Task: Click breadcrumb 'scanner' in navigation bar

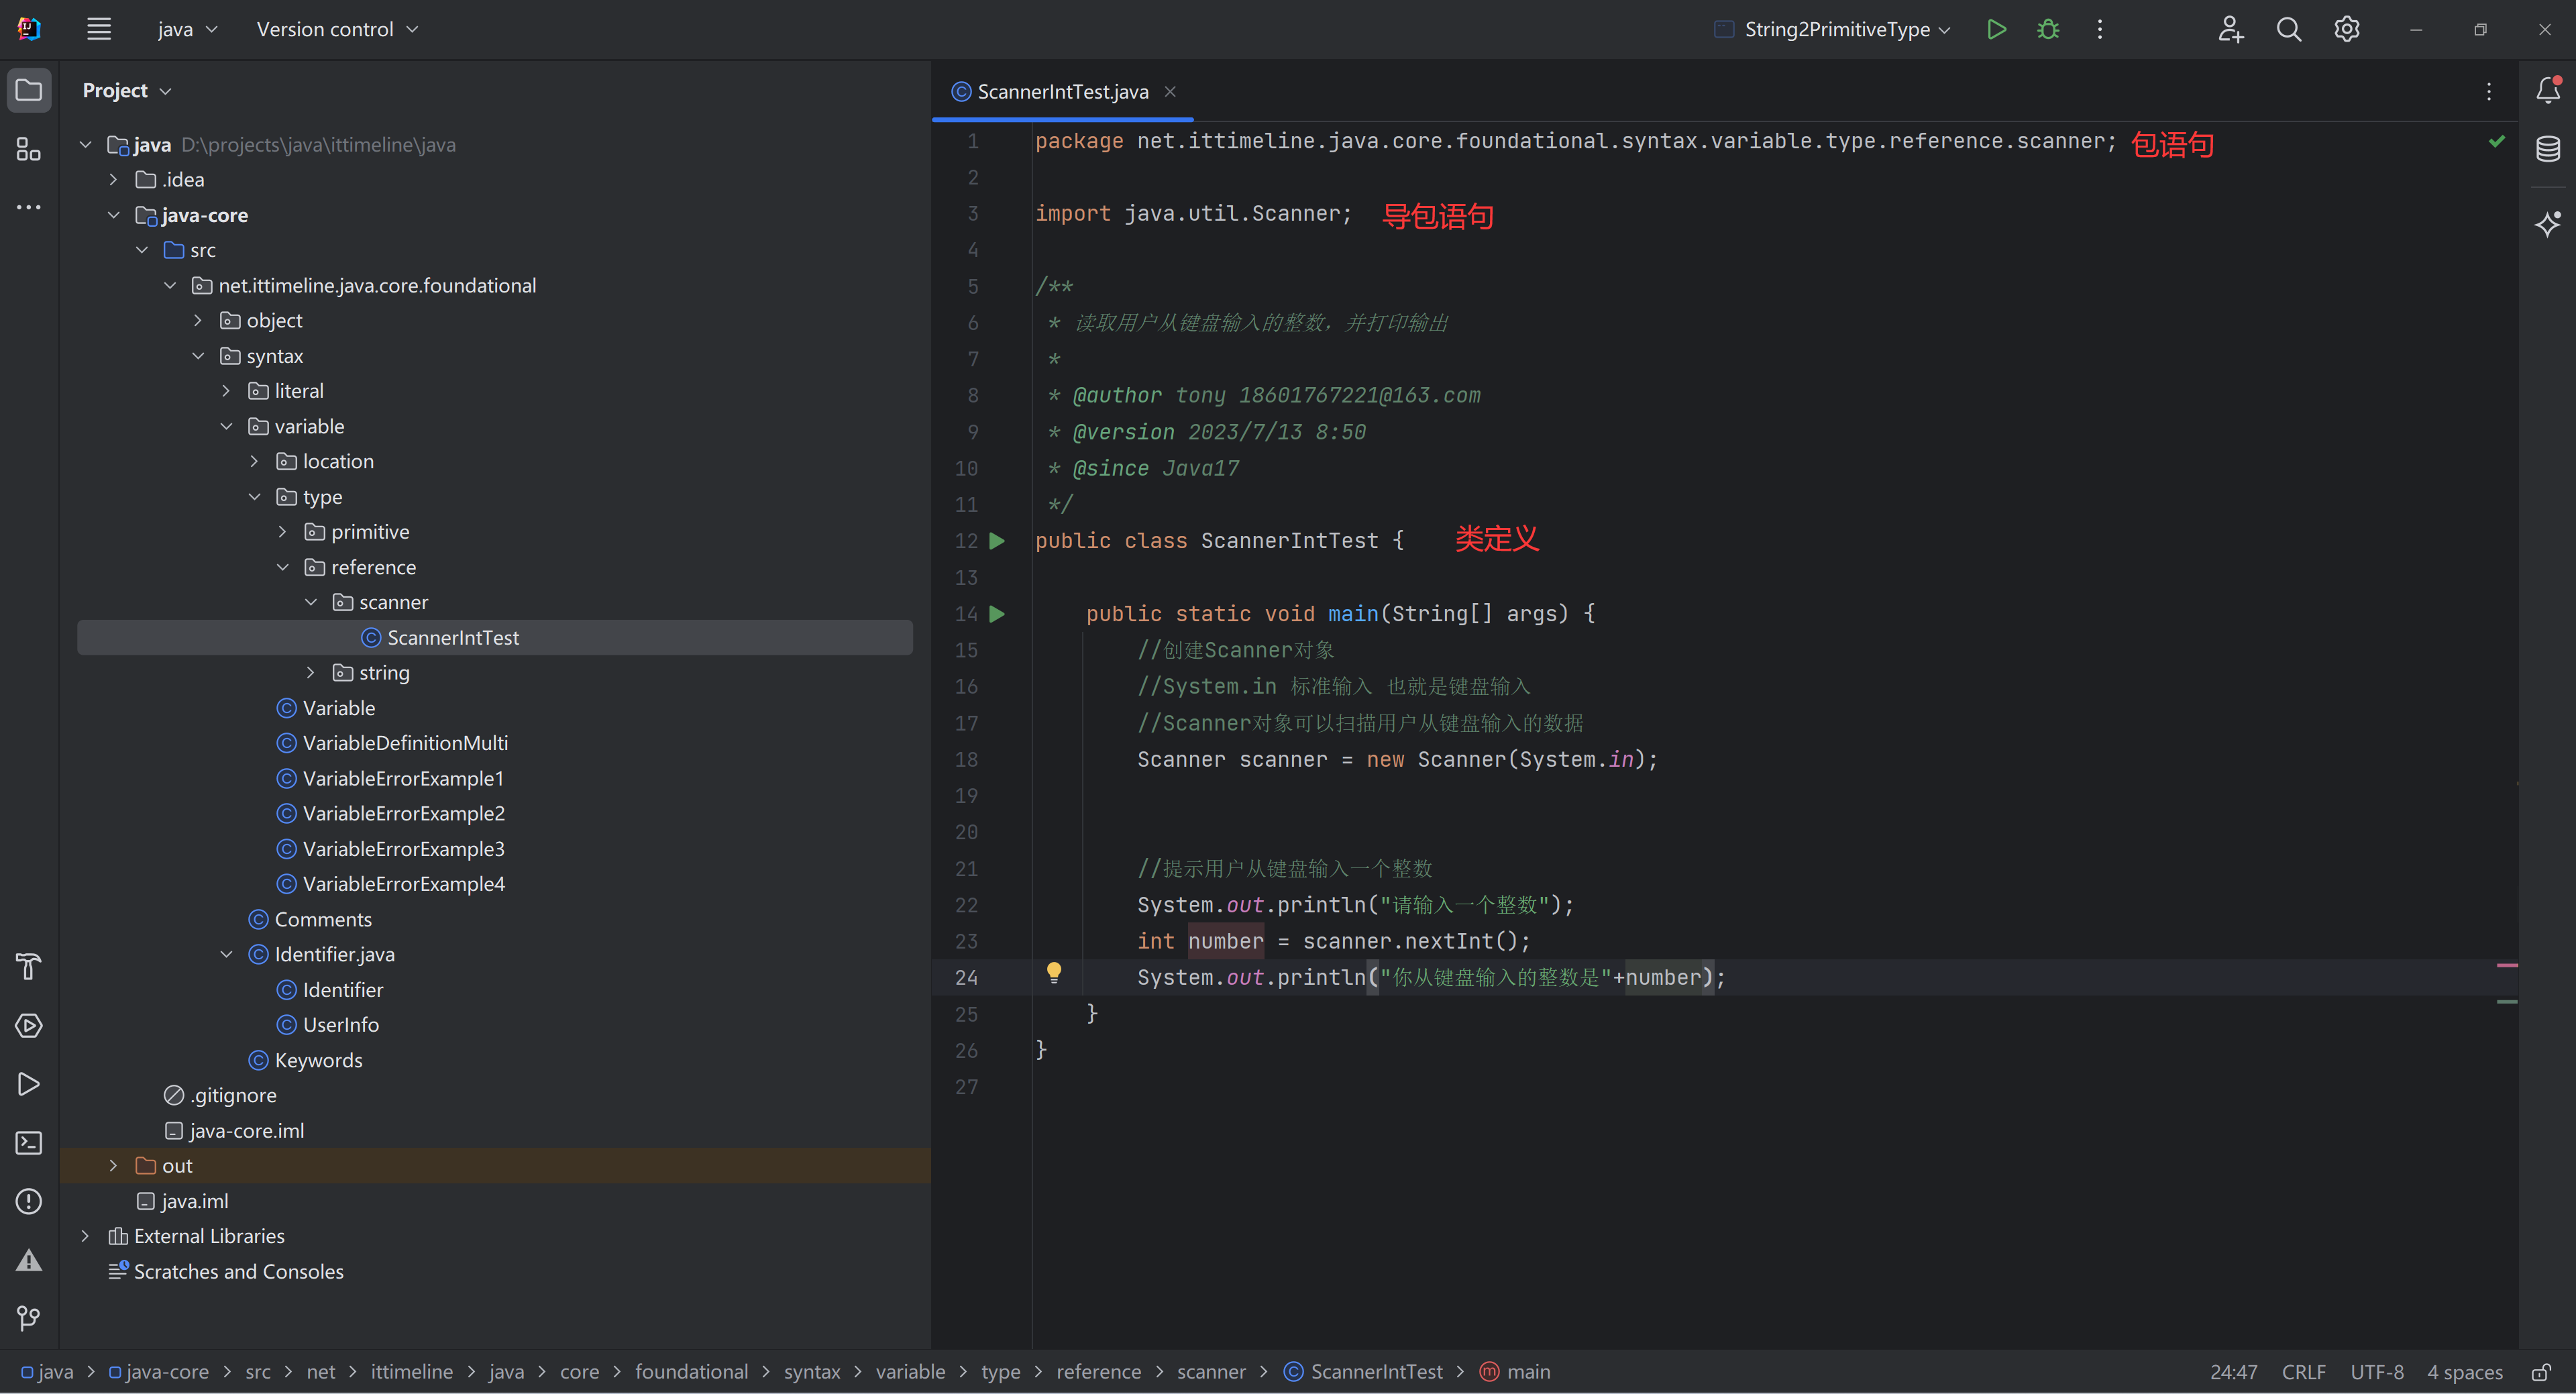Action: tap(1211, 1372)
